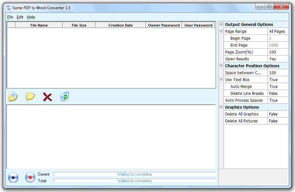Click the User Password column header
The width and height of the screenshot is (295, 192).
[x=198, y=25]
